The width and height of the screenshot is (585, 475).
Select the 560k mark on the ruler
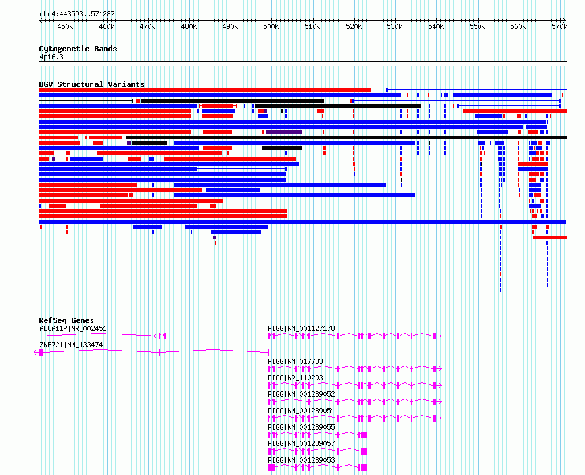tap(518, 26)
